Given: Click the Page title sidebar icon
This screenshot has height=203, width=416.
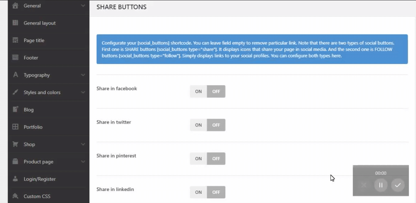Looking at the screenshot, I should (x=15, y=40).
